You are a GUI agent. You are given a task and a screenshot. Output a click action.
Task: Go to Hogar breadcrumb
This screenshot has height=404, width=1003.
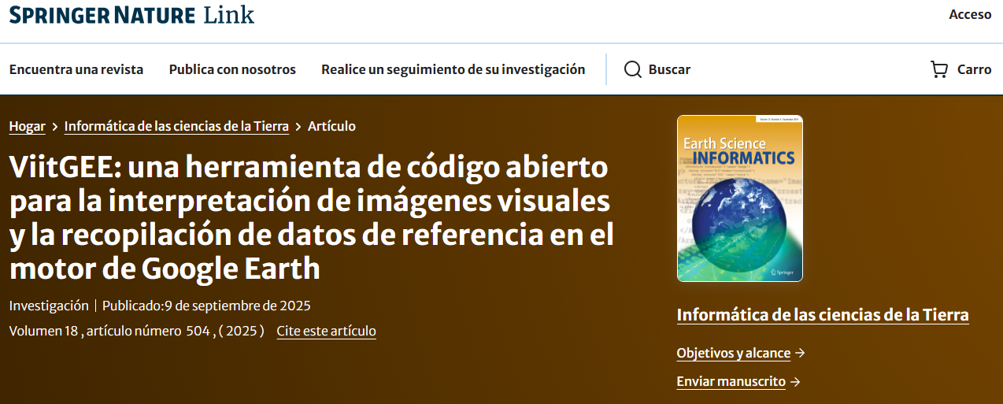pyautogui.click(x=27, y=126)
